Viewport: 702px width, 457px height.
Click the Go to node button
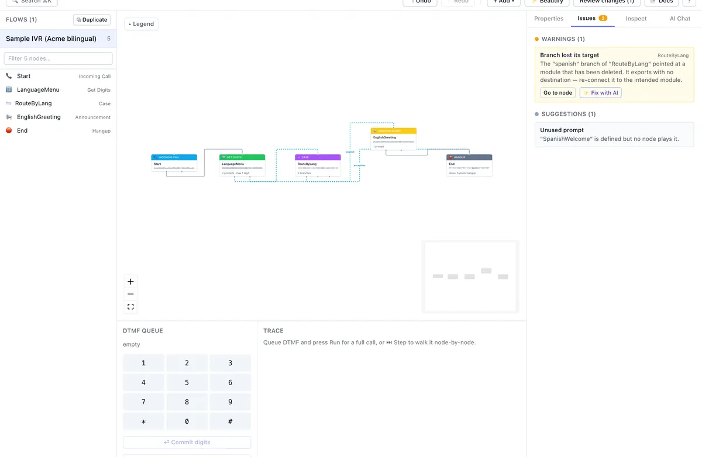pyautogui.click(x=558, y=92)
